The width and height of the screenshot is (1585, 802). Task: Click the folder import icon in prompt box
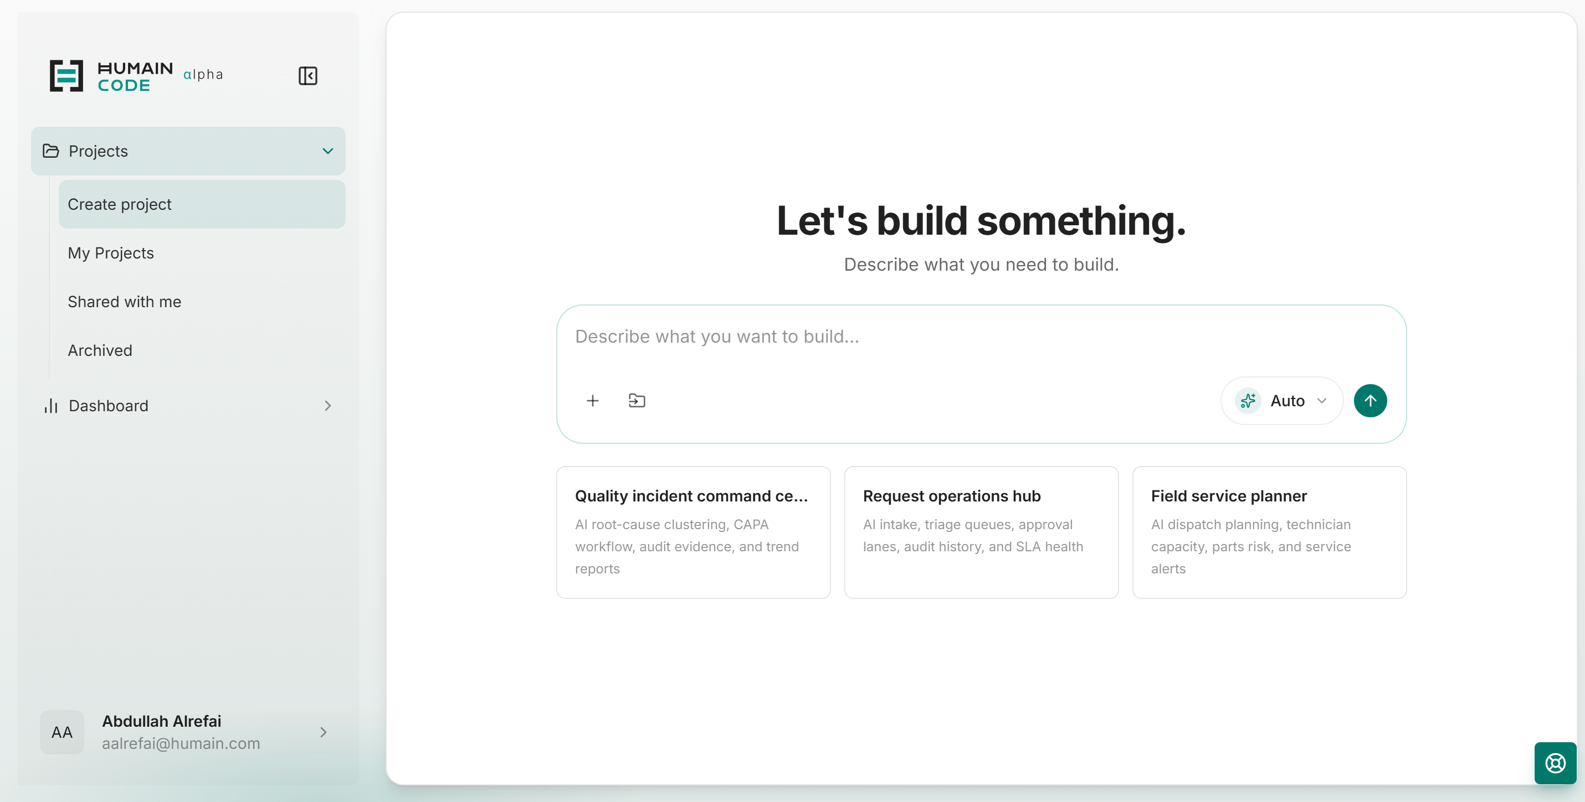tap(637, 401)
